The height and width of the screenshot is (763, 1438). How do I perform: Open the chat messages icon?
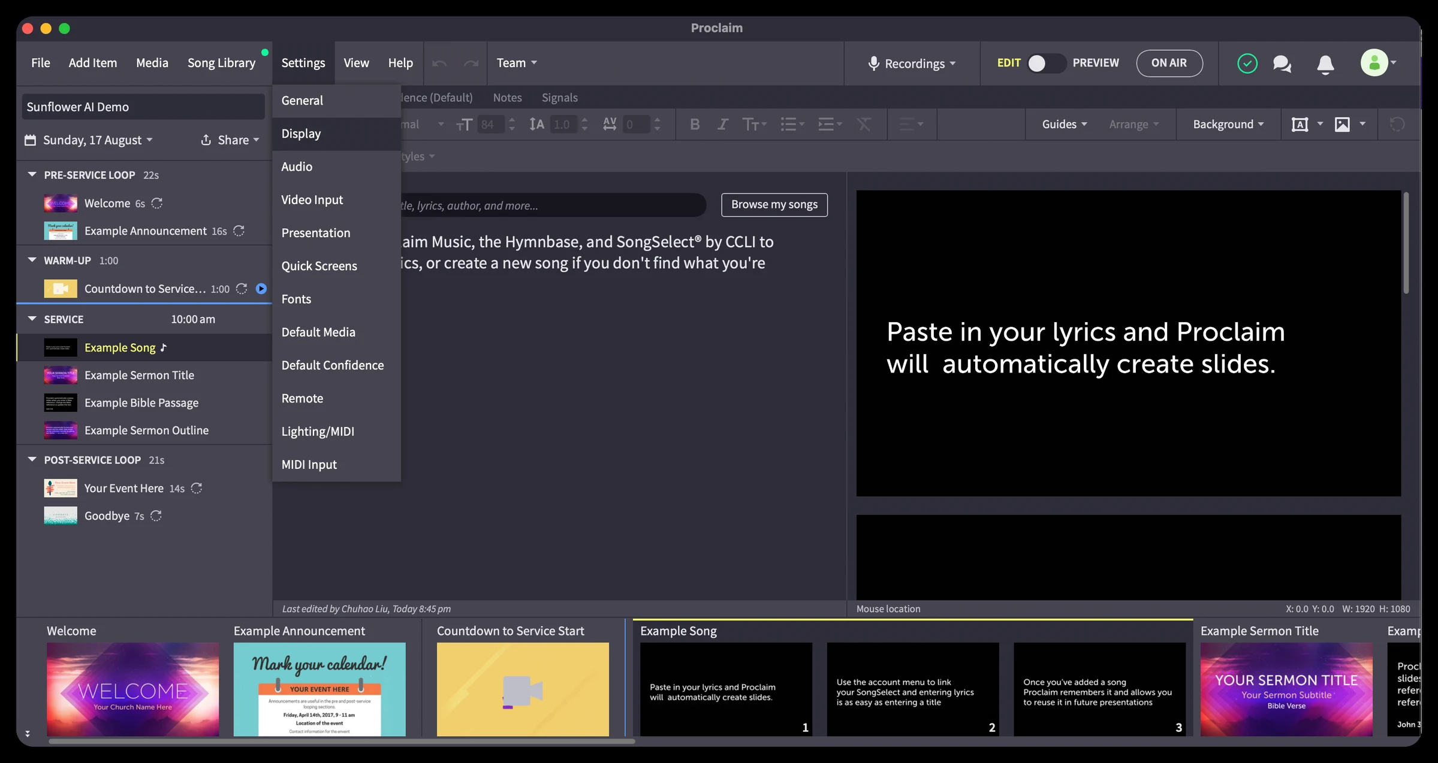pos(1282,63)
